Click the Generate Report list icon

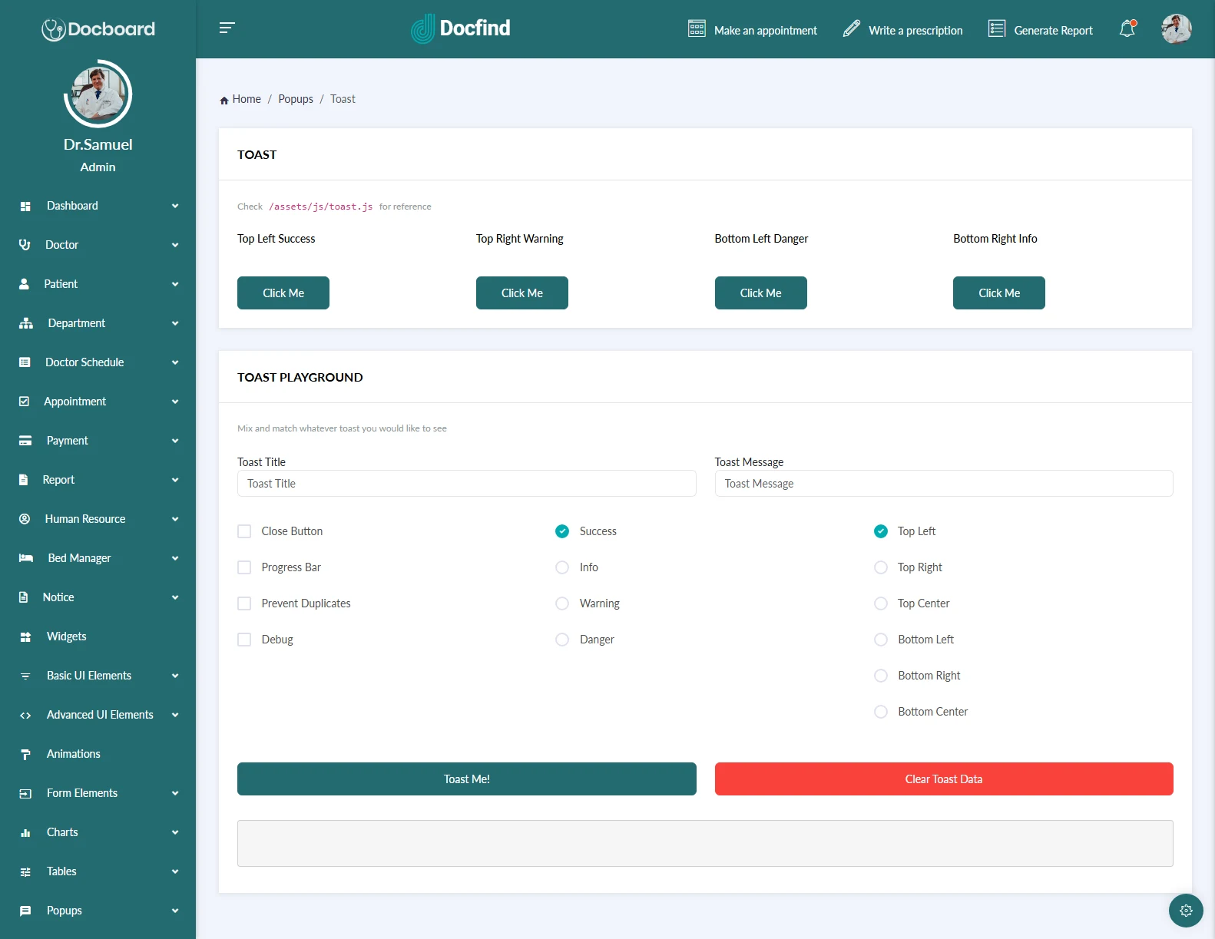[996, 29]
